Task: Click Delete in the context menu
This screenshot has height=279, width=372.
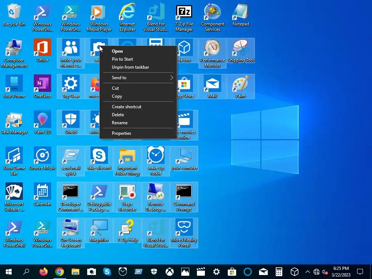Action: pos(138,114)
